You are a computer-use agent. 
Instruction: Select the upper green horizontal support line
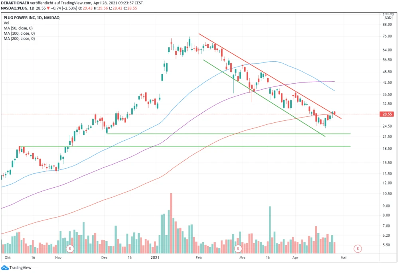[x=239, y=134]
